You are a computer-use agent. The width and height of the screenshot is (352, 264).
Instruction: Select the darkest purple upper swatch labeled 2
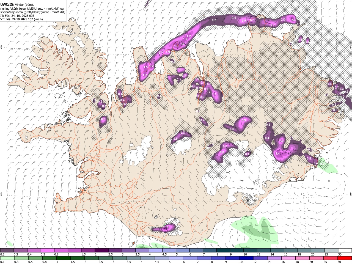(x=101, y=251)
